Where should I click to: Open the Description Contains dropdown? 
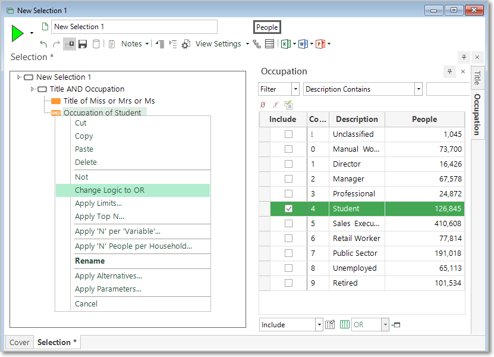[x=418, y=89]
